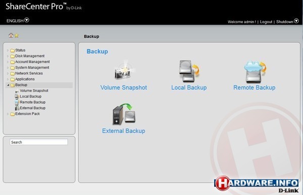Click Remote Backup tree item icon

(x=17, y=102)
